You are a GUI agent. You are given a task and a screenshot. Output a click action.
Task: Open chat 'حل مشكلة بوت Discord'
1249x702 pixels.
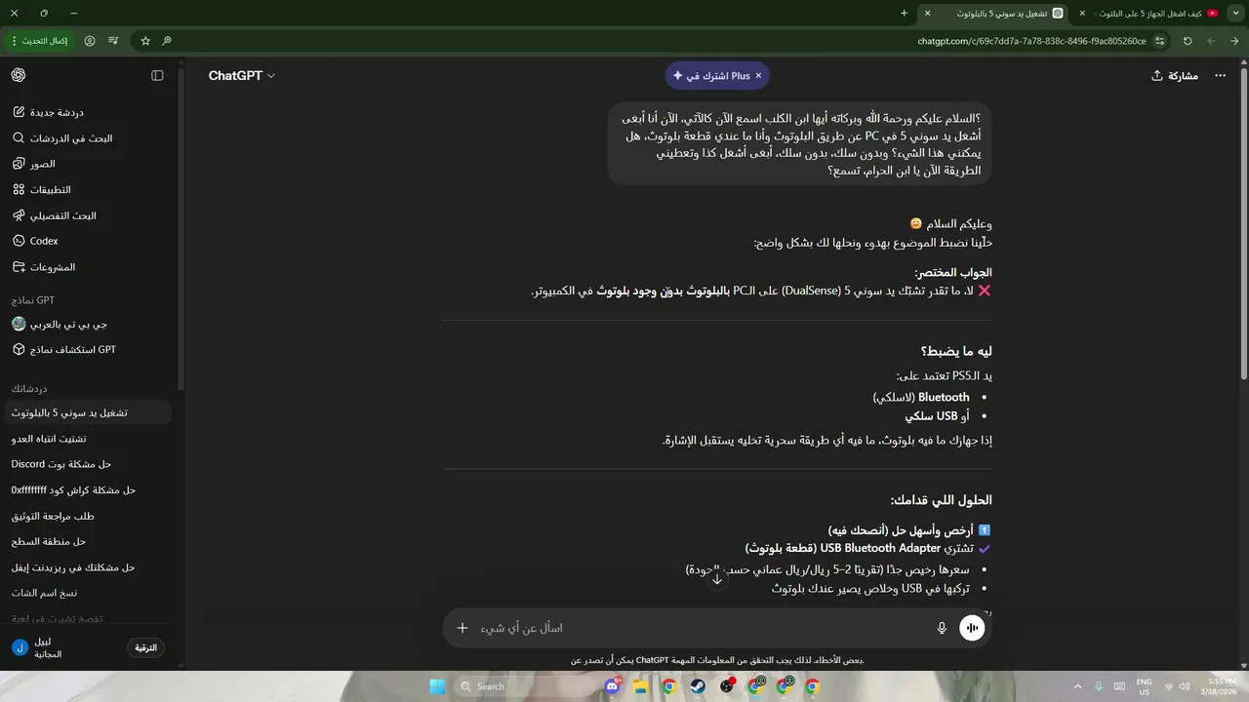point(88,464)
